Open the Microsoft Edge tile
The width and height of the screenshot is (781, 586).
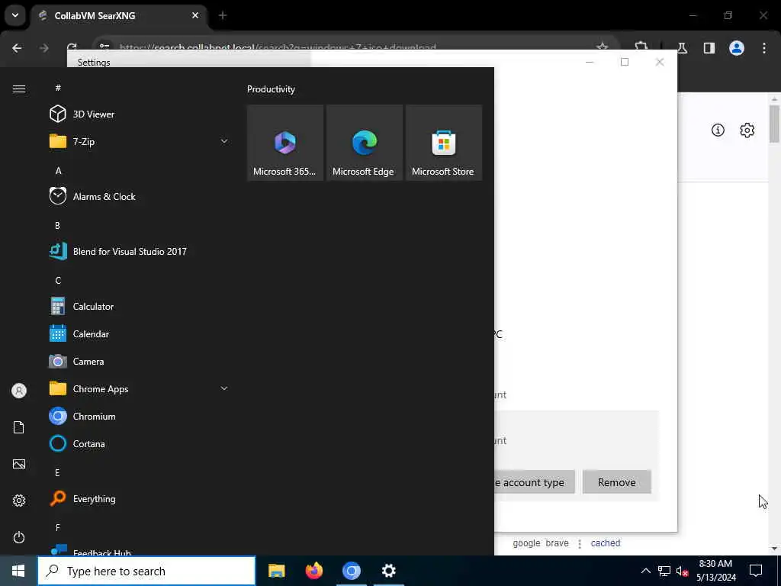point(364,143)
